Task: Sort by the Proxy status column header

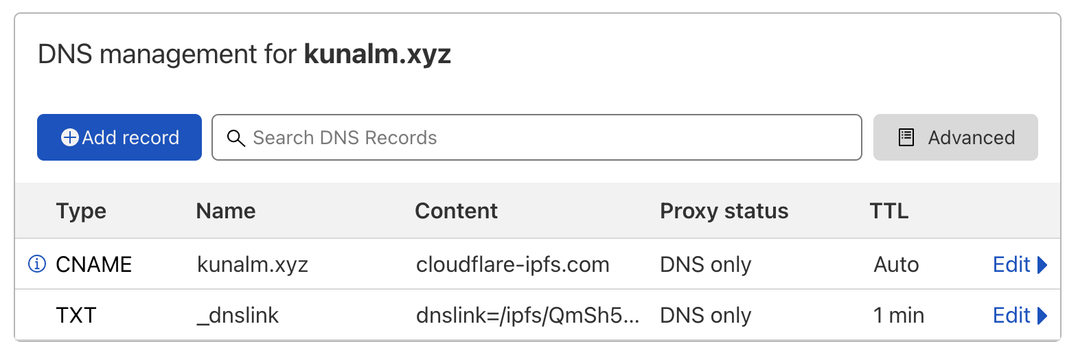Action: 724,211
